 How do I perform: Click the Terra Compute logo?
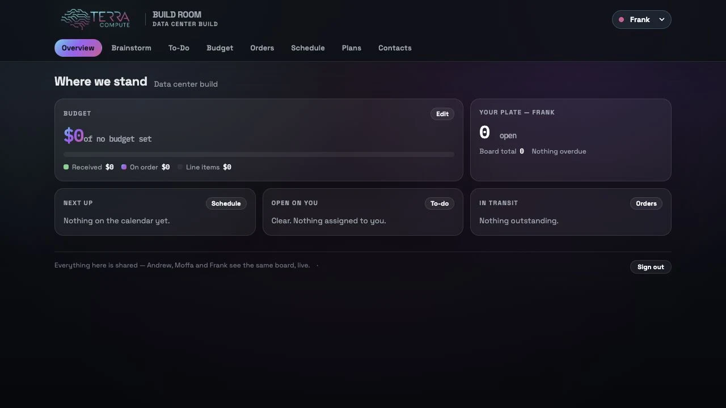pos(95,19)
